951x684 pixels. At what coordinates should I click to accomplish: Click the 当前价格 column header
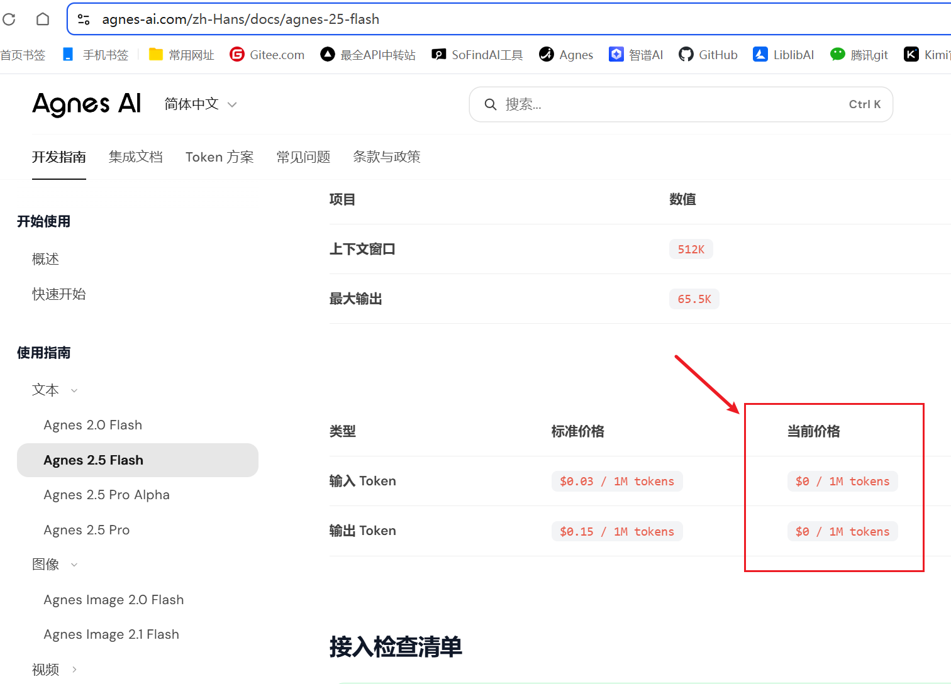tap(814, 431)
